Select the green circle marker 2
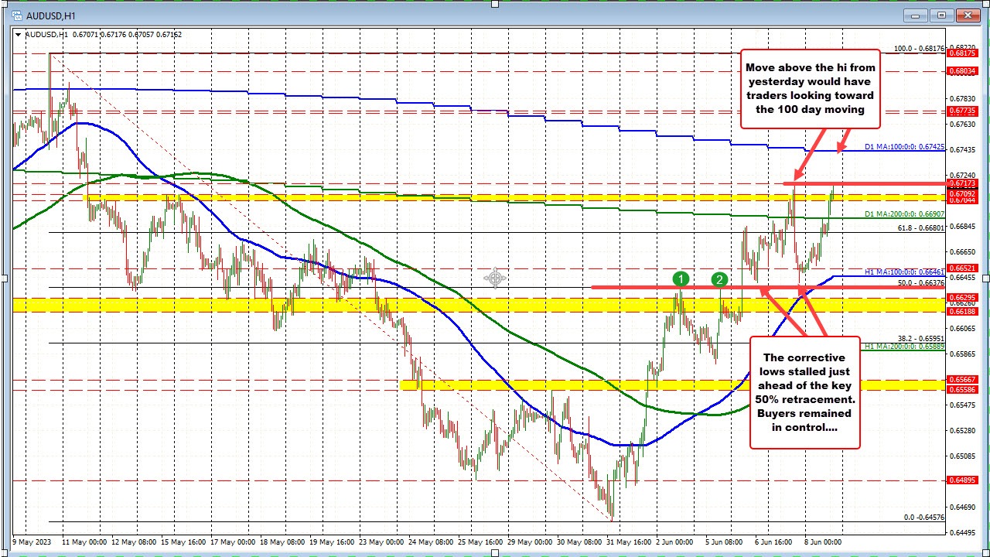The width and height of the screenshot is (990, 557). pos(719,279)
